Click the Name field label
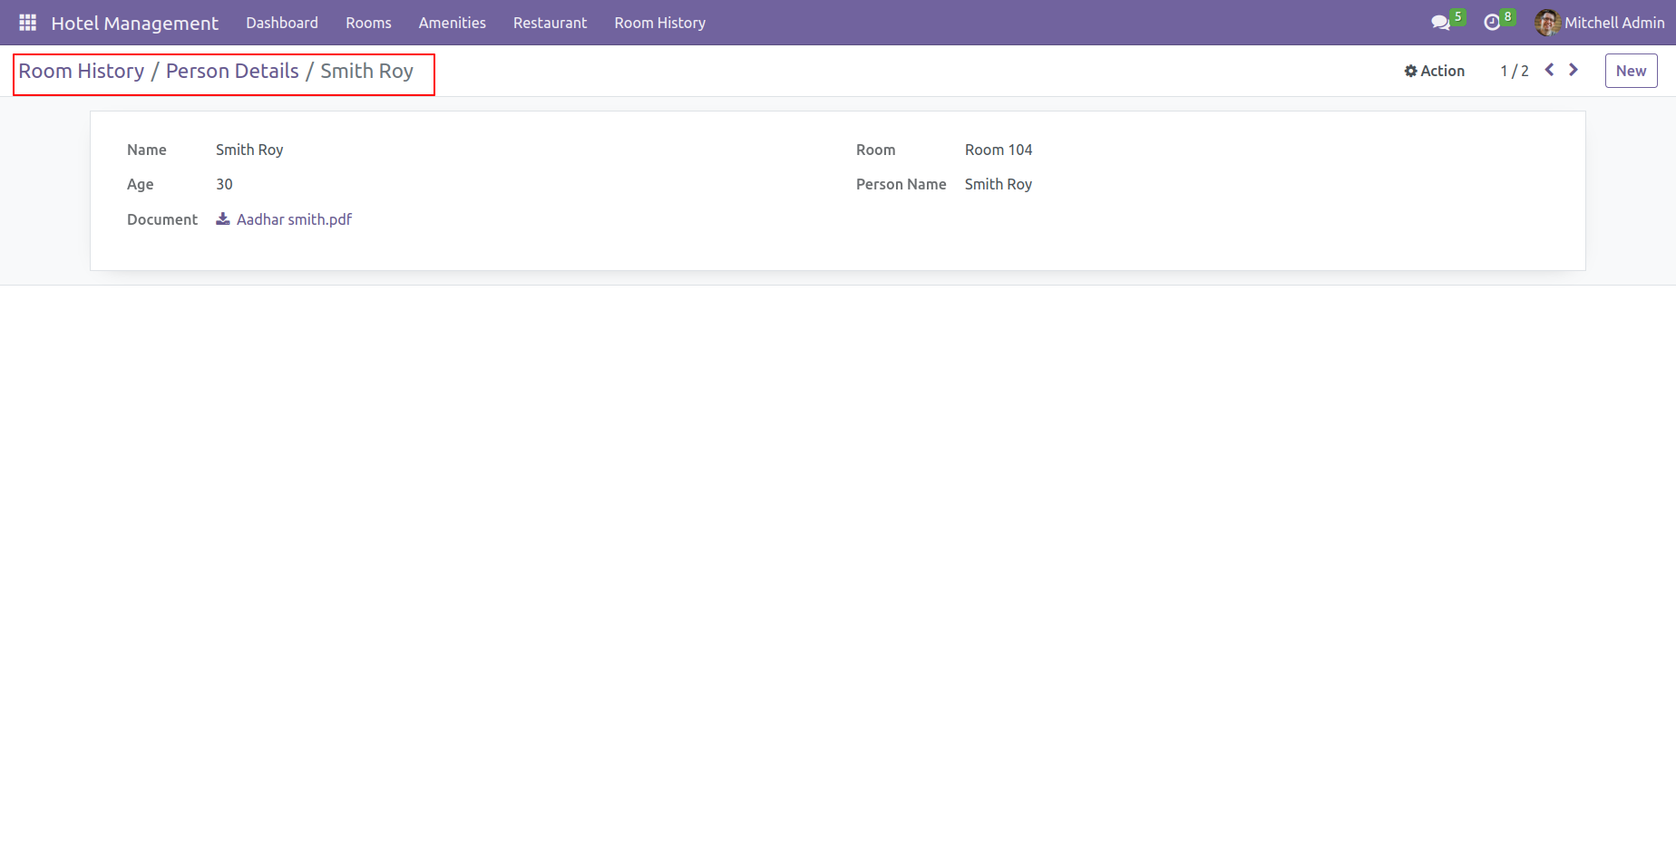This screenshot has height=863, width=1676. pyautogui.click(x=147, y=150)
